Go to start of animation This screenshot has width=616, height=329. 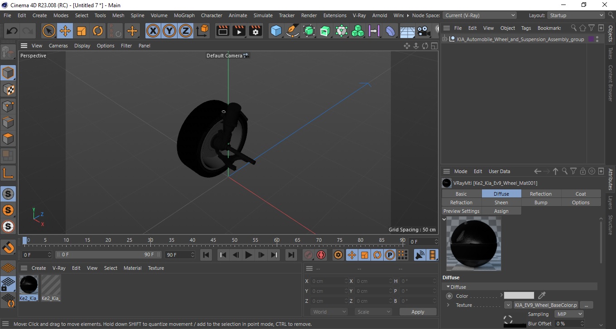pyautogui.click(x=206, y=255)
